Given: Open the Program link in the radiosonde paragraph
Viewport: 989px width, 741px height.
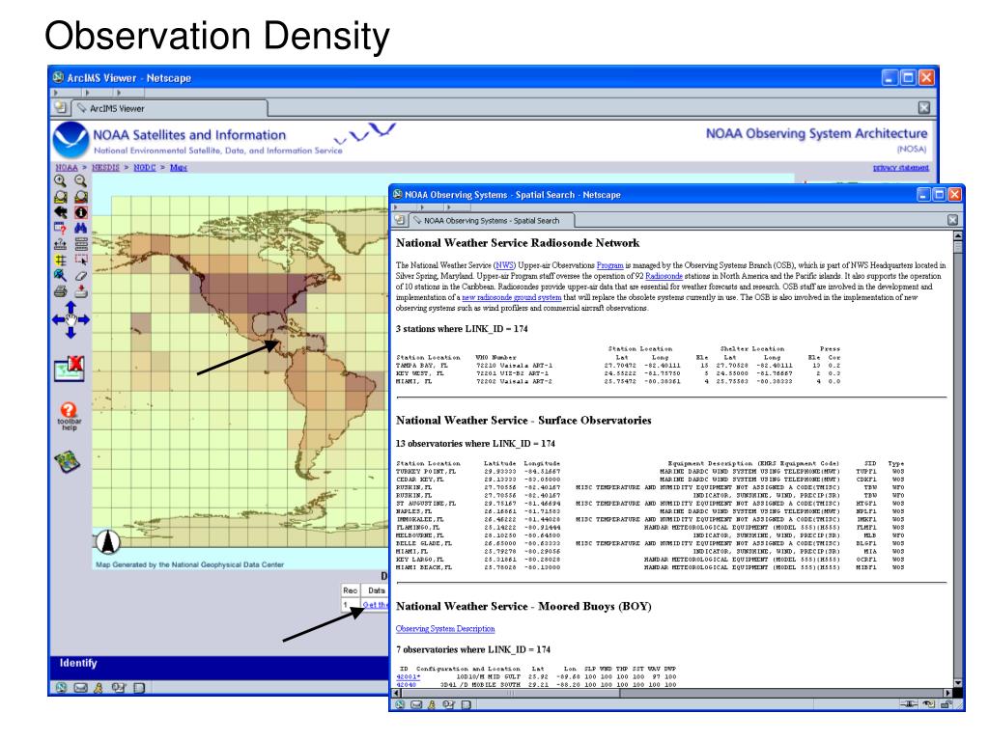Looking at the screenshot, I should [610, 265].
